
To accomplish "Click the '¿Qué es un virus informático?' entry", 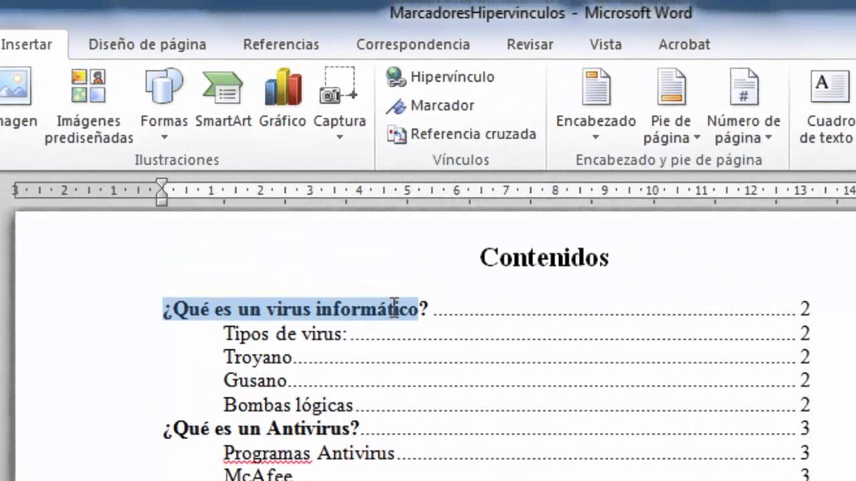I will click(295, 309).
